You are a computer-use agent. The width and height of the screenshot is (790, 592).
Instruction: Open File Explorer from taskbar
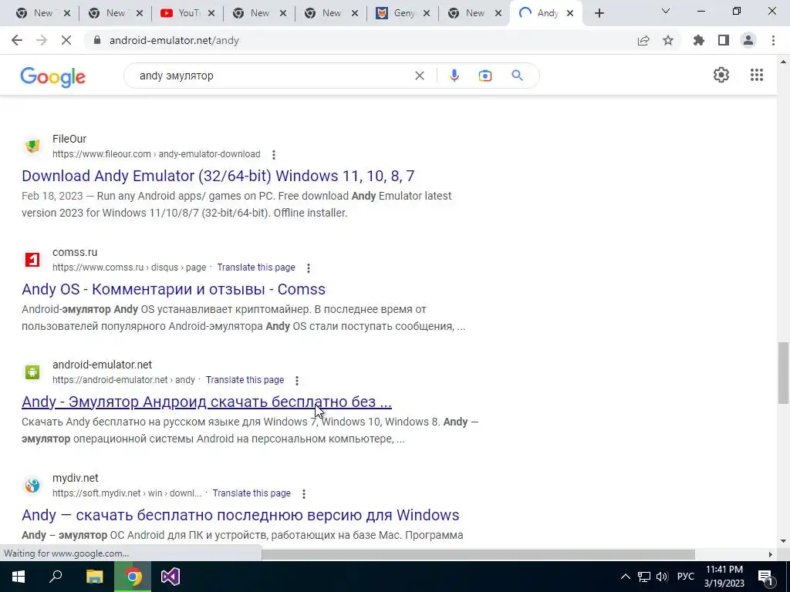(94, 577)
